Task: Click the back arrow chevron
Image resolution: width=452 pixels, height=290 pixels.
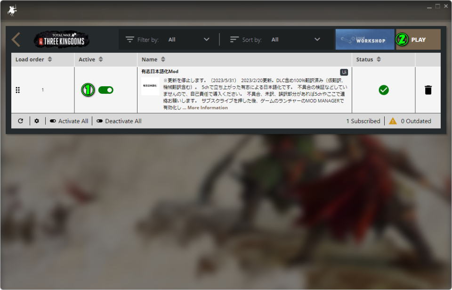Action: pos(16,40)
